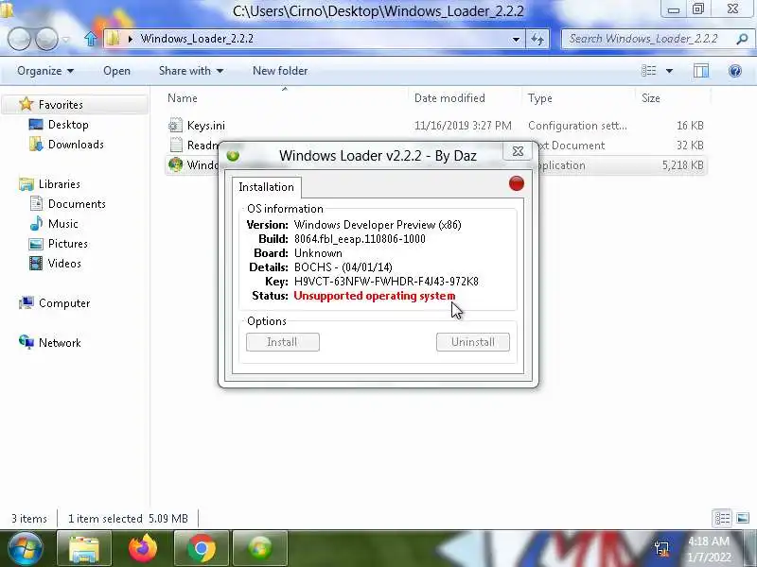The image size is (757, 567).
Task: Click the change view icon in toolbar
Action: coord(649,71)
